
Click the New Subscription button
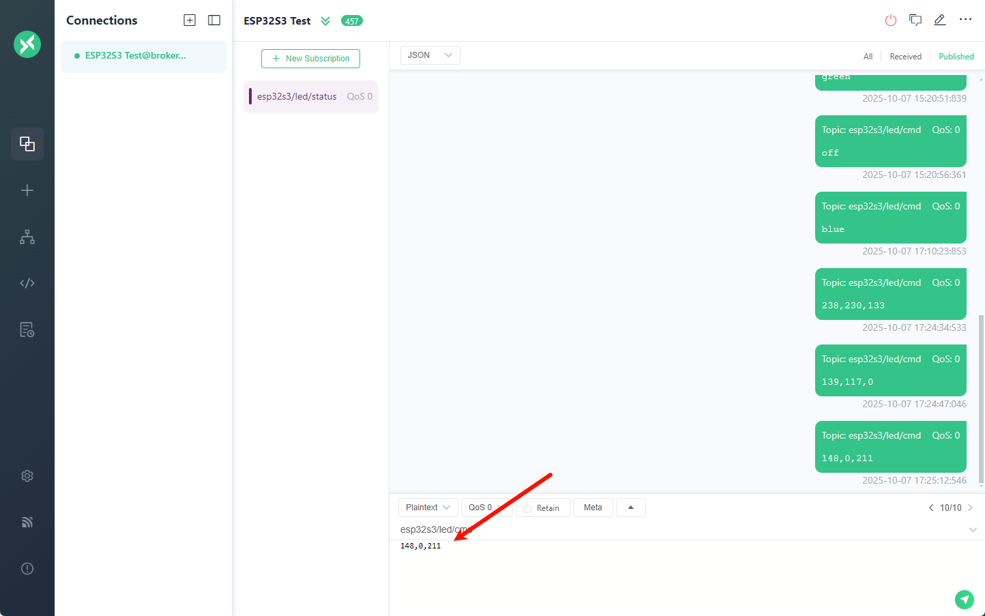click(310, 59)
